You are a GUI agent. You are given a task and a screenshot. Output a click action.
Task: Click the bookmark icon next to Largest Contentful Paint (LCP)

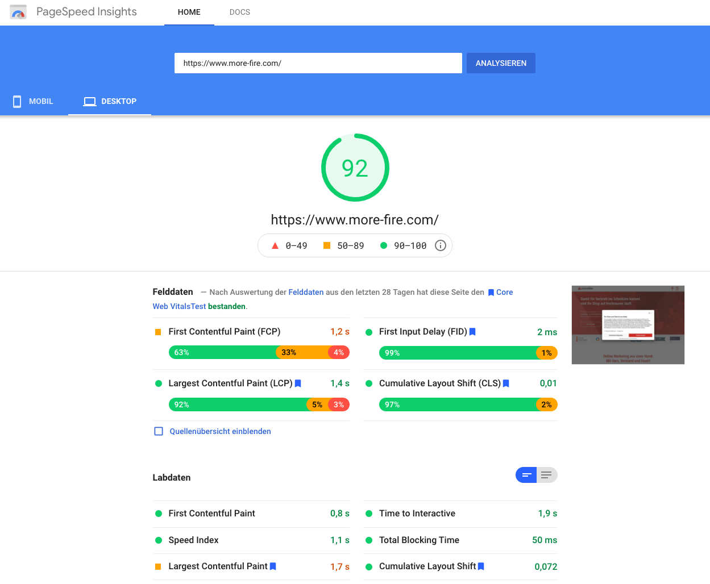pos(298,383)
